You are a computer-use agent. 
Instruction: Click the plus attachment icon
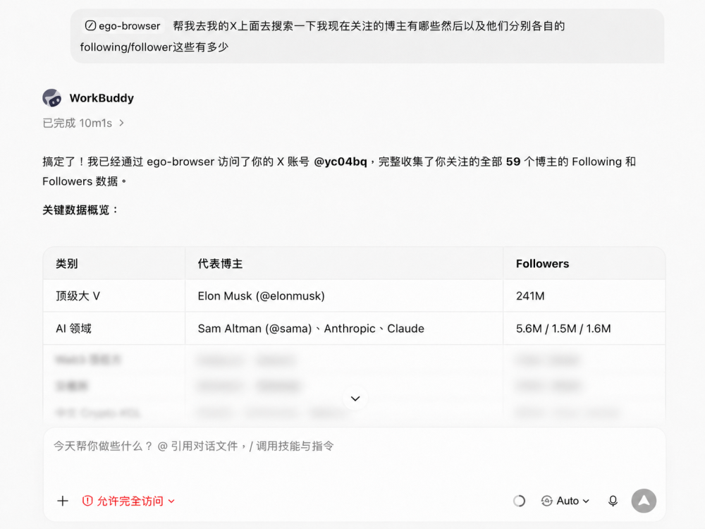63,501
